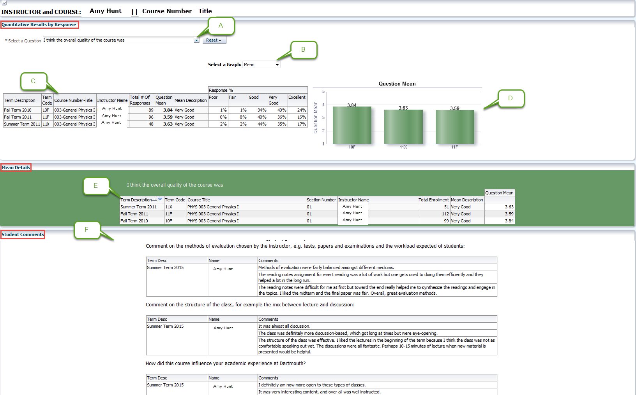
Task: Click callout marker D beside the chart
Action: [x=511, y=98]
